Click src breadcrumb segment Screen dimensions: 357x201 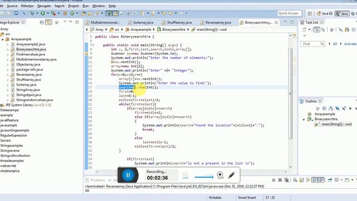pyautogui.click(x=115, y=30)
